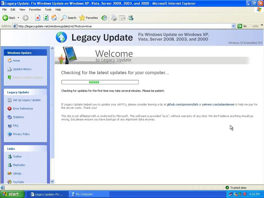Screen dimensions: 264x198
Task: Open the GitHub link in sidebar
Action: (x=17, y=174)
